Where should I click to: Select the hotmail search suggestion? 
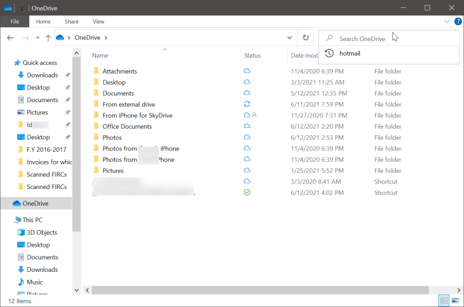tap(388, 53)
